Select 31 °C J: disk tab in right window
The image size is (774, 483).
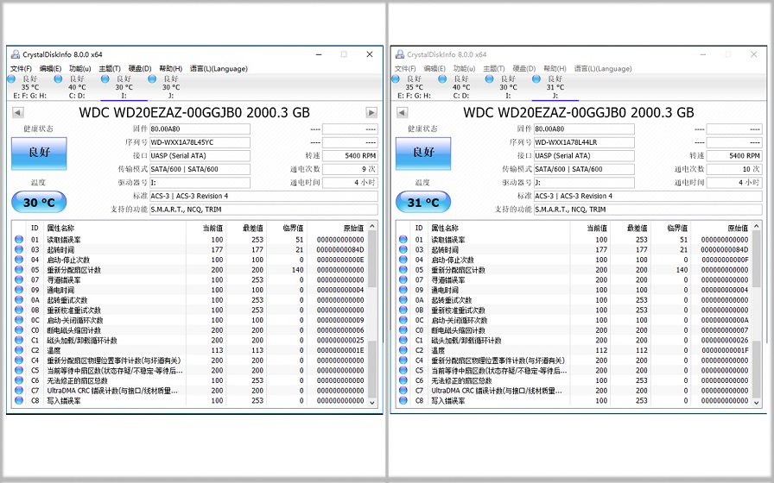point(555,87)
